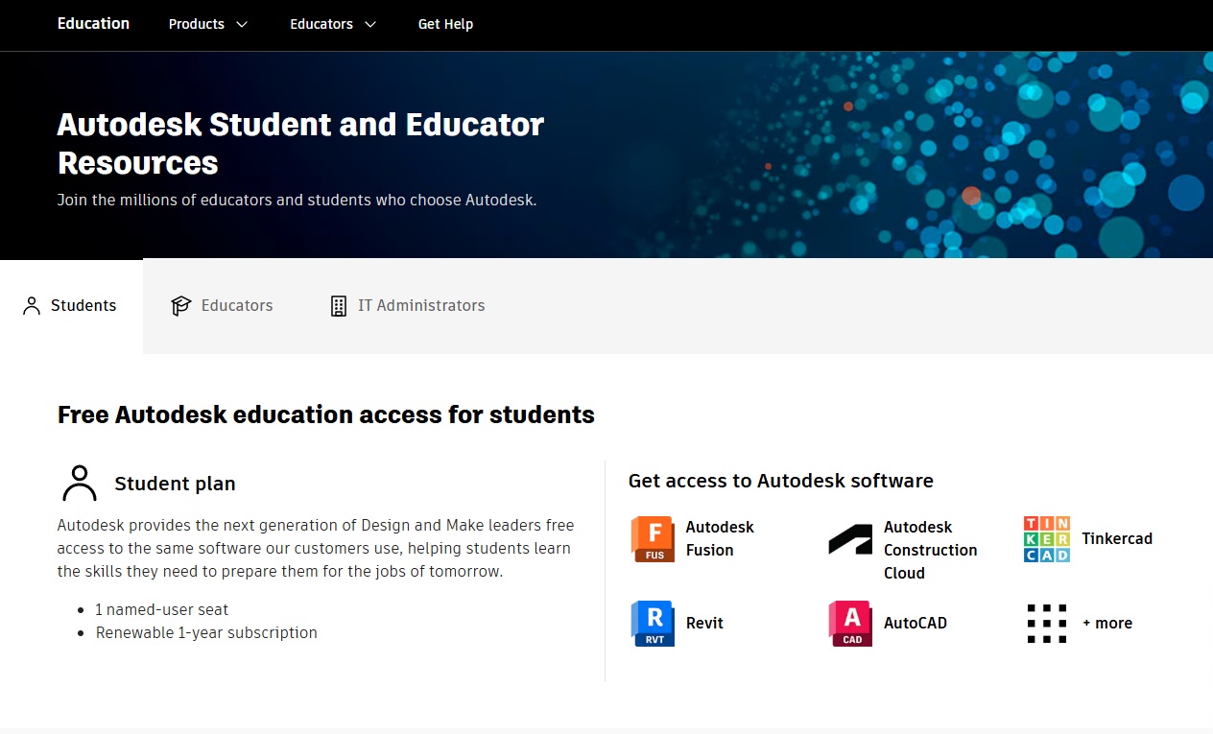
Task: Click the 1 named-user seat bullet text
Action: click(x=161, y=609)
